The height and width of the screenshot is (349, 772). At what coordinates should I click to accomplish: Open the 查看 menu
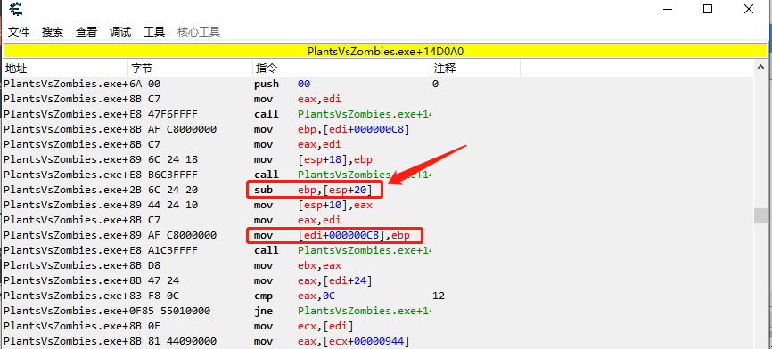click(86, 32)
